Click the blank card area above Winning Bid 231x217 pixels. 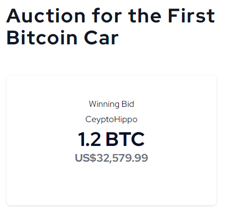(111, 87)
